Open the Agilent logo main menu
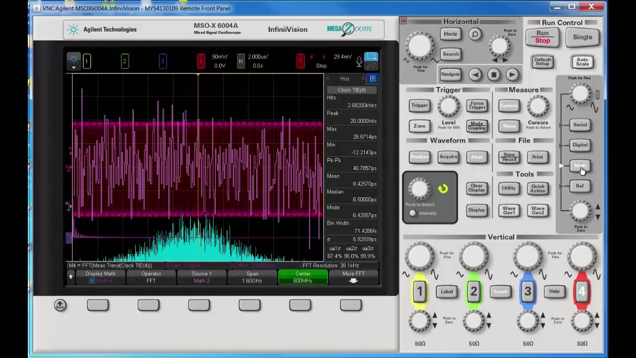 [74, 61]
